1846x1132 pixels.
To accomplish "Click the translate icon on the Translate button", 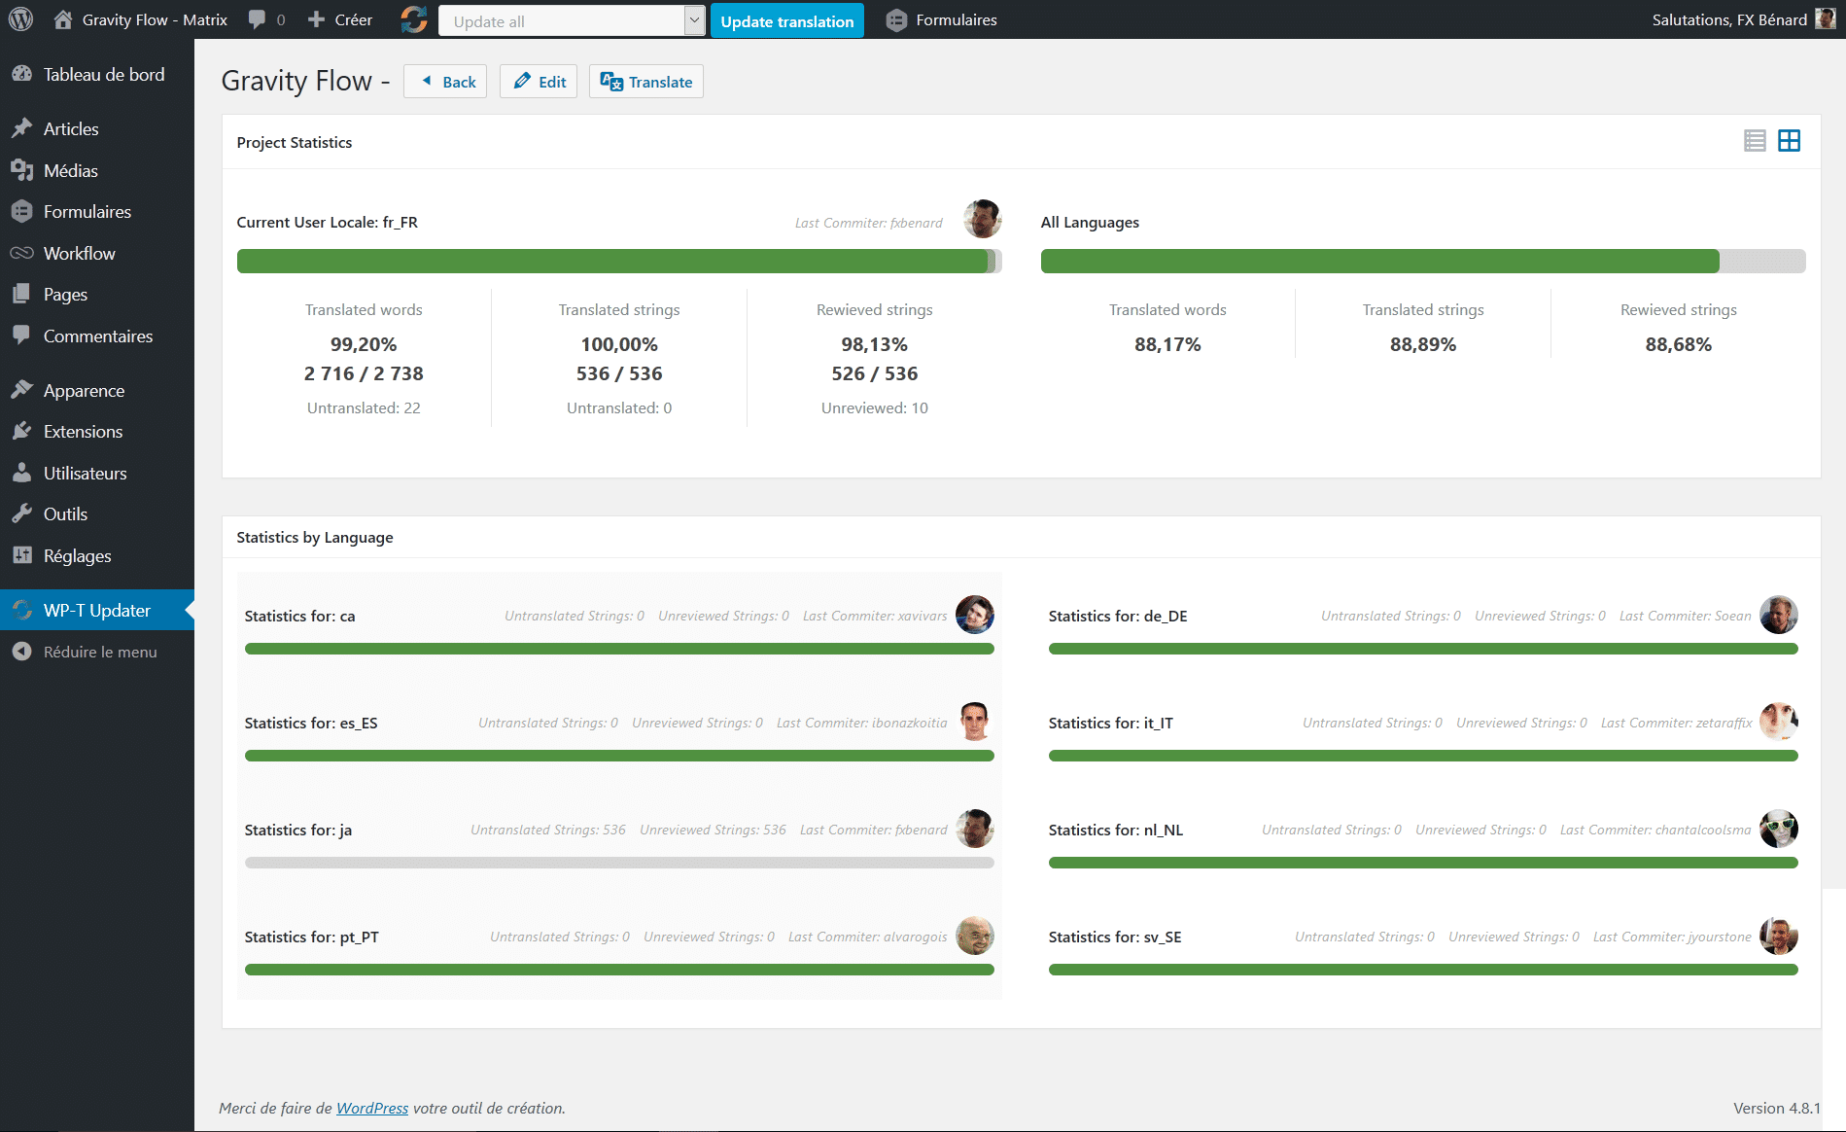I will pos(610,82).
